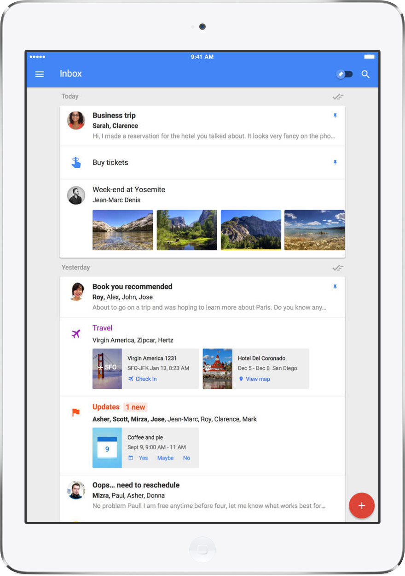Open the Virgin America 1231 flight card

[x=145, y=369]
